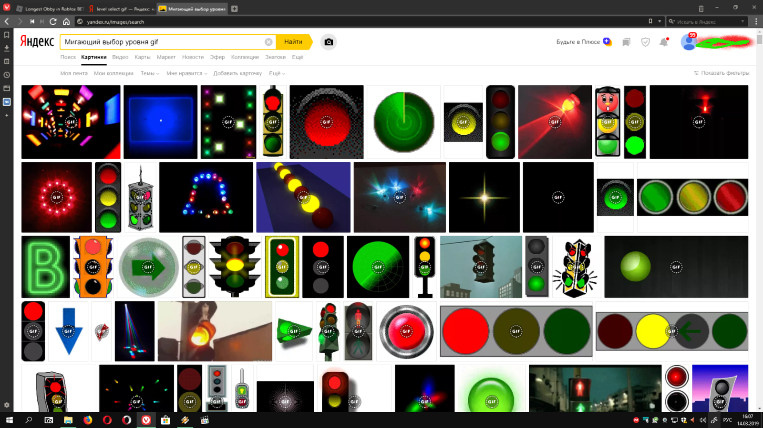Open the notifications bell in Yandex header
This screenshot has height=428, width=763.
(663, 42)
